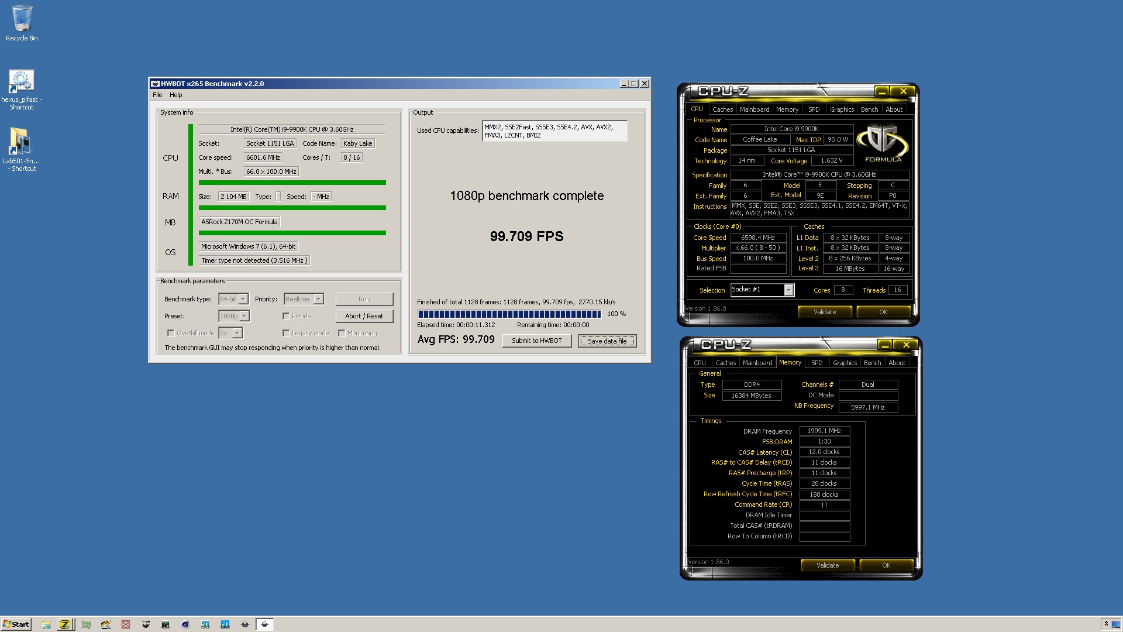The image size is (1123, 632).
Task: Click the NB Frequency 5997.1 MHz value
Action: pos(868,407)
